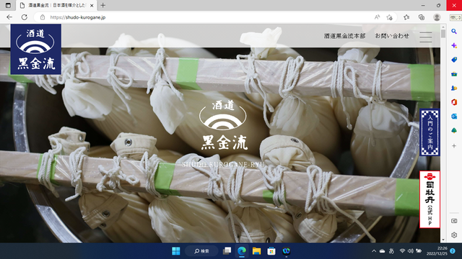Open the sidebar Tools briefcase icon
462x259 pixels.
[x=454, y=74]
